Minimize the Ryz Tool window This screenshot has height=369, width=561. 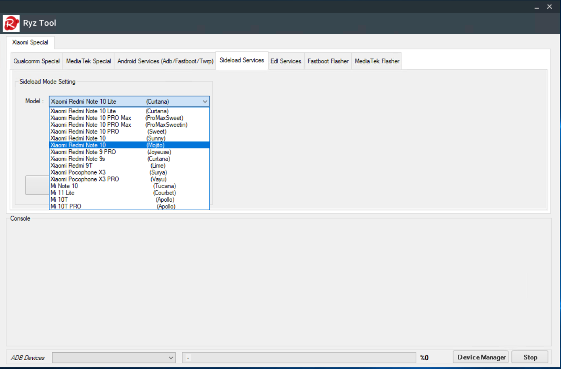(x=537, y=7)
